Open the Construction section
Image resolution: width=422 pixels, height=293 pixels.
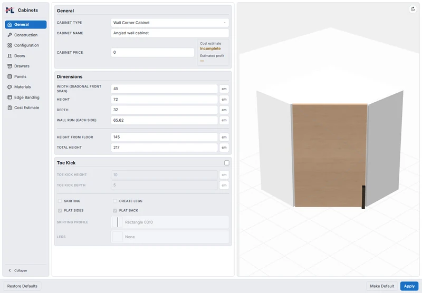point(25,35)
